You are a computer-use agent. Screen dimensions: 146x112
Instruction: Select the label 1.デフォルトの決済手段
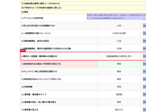(x=32, y=18)
